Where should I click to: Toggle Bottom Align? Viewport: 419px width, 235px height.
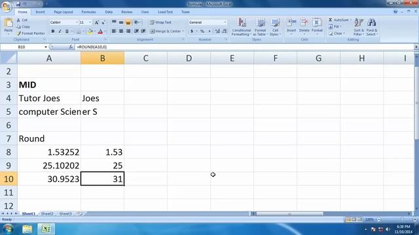tap(128, 22)
